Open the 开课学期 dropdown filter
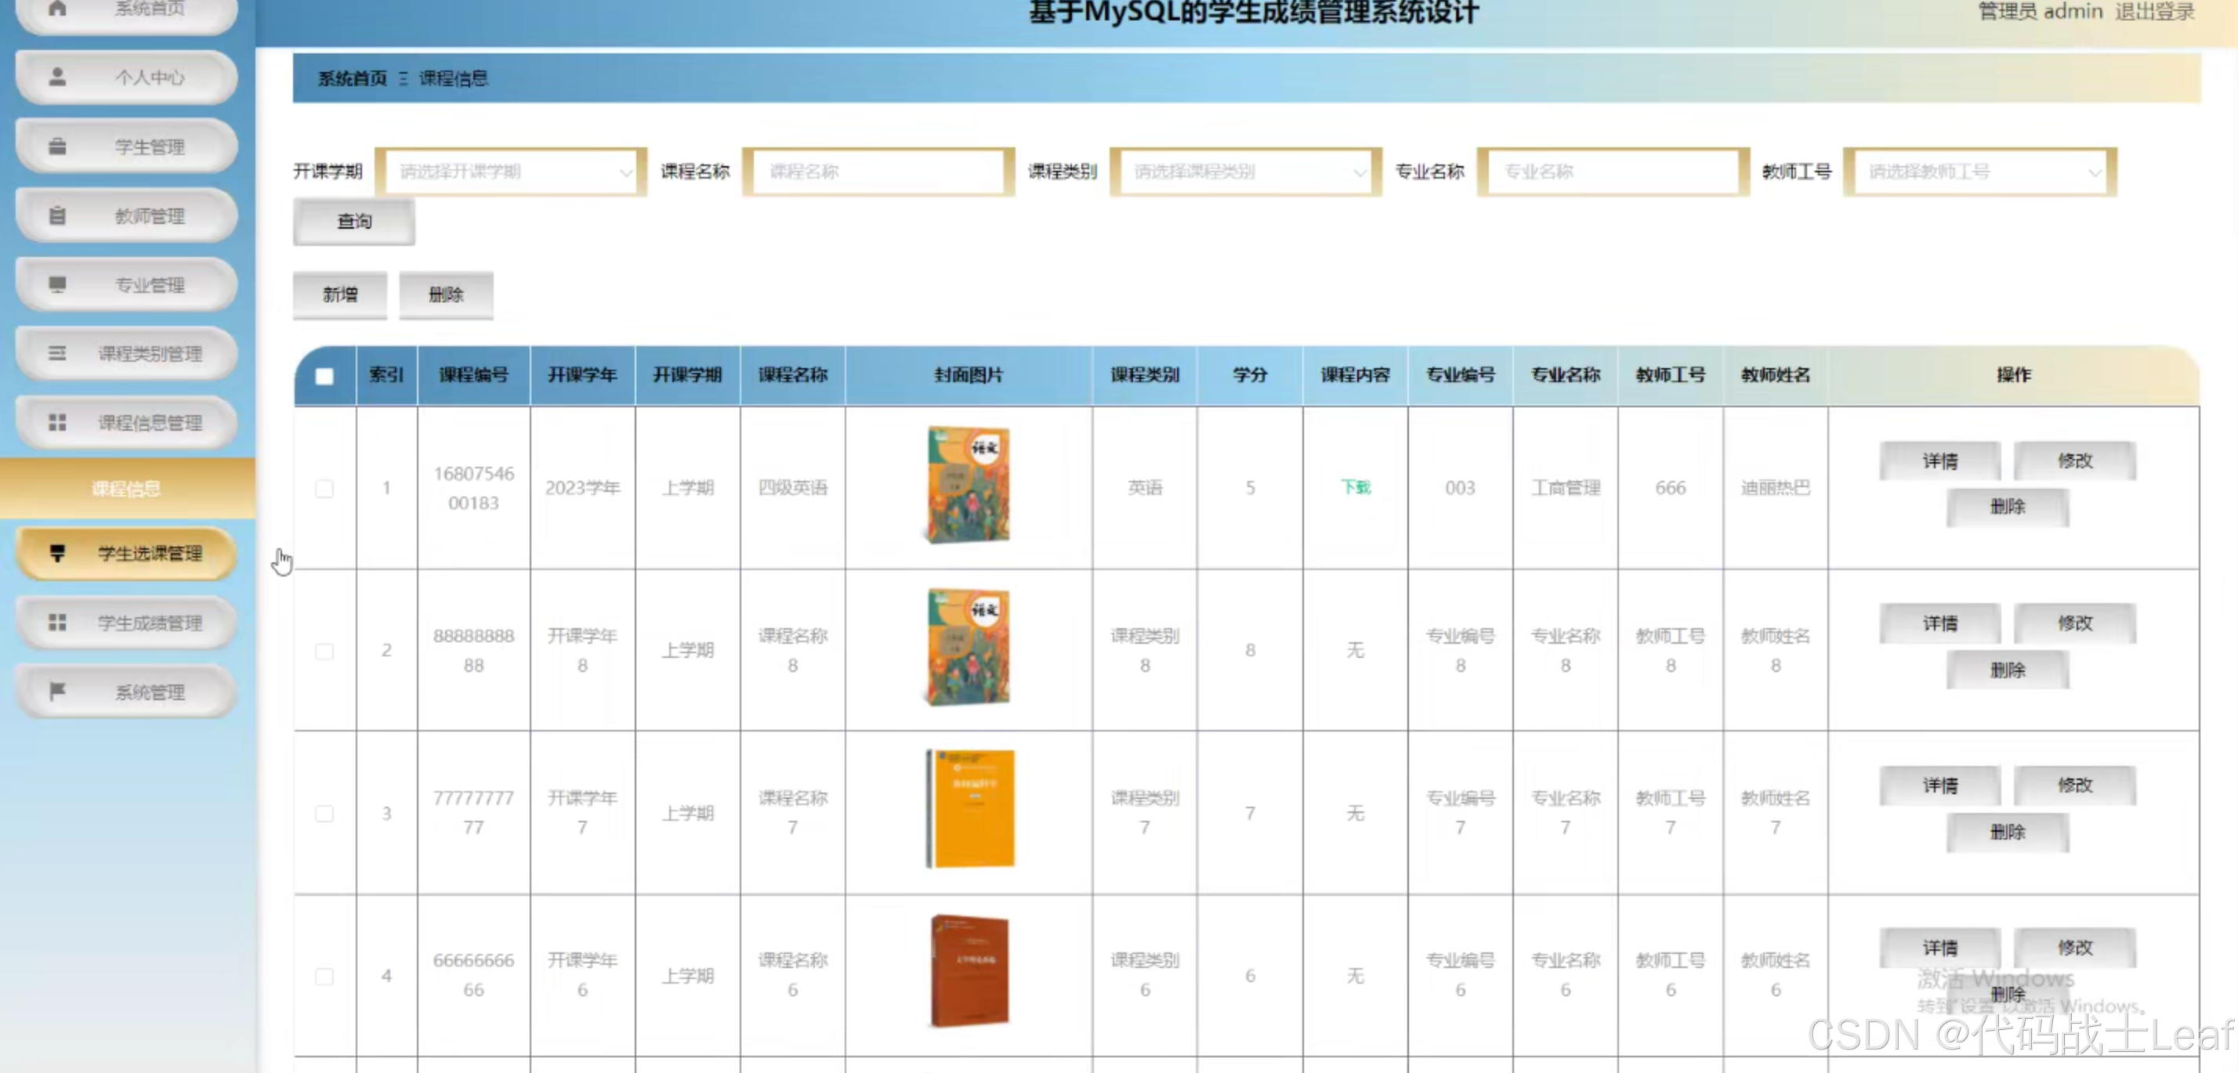This screenshot has width=2238, height=1073. pyautogui.click(x=511, y=172)
